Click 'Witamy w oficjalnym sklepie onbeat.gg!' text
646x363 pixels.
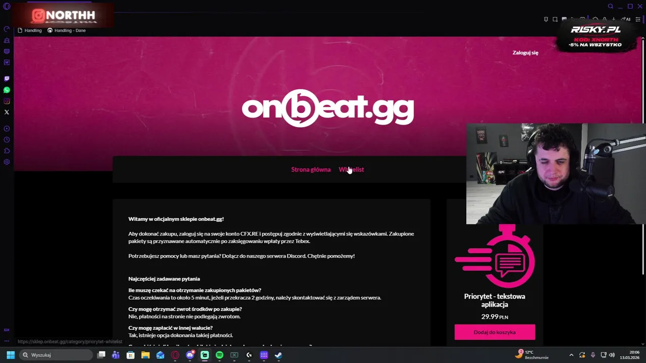[x=176, y=219]
